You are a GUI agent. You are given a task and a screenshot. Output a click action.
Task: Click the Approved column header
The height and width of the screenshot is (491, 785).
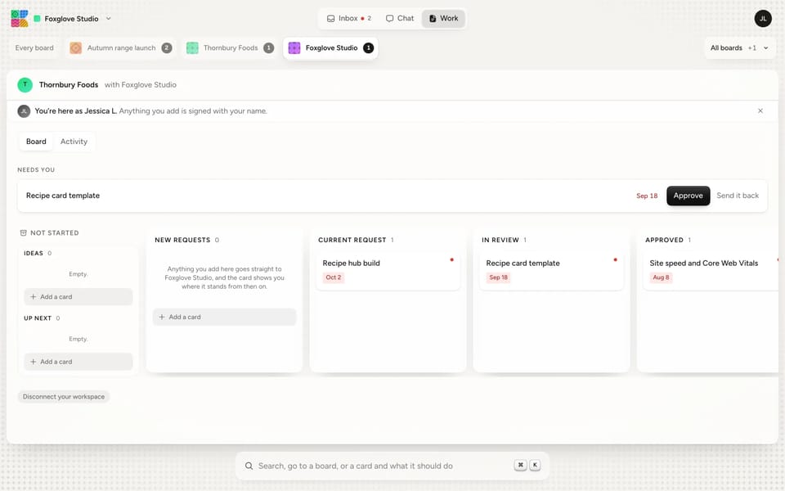(664, 240)
